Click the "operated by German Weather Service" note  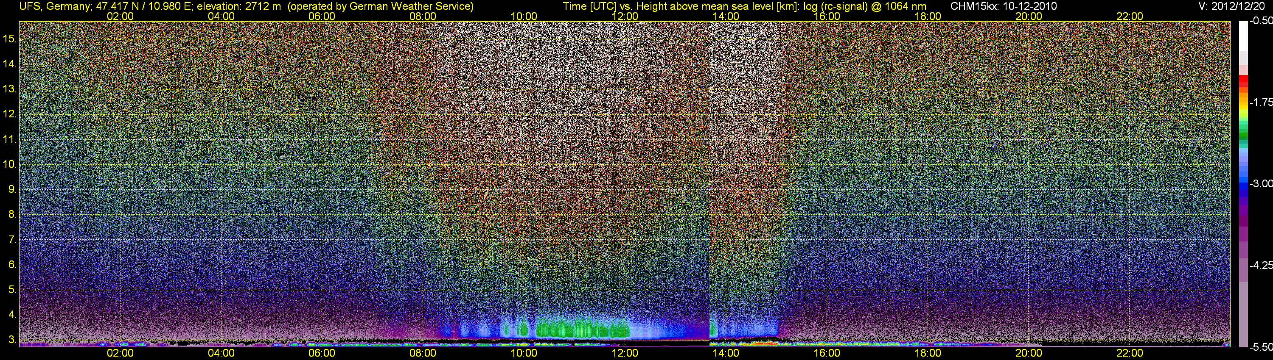pos(381,6)
